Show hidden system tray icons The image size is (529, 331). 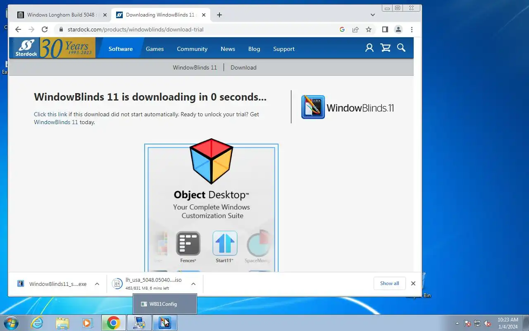point(457,324)
